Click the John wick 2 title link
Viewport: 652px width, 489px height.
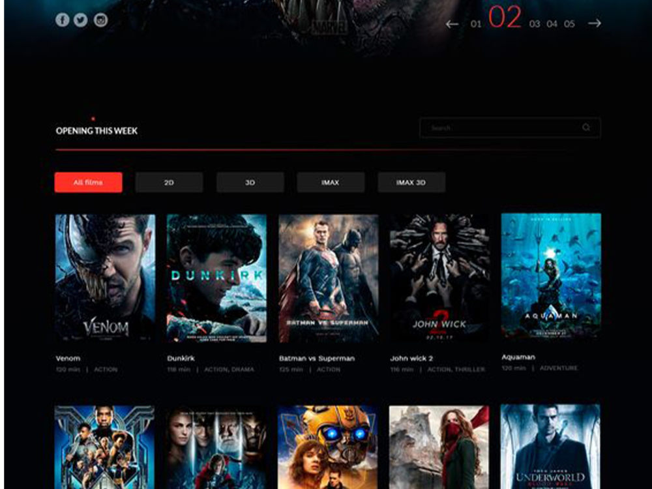411,359
